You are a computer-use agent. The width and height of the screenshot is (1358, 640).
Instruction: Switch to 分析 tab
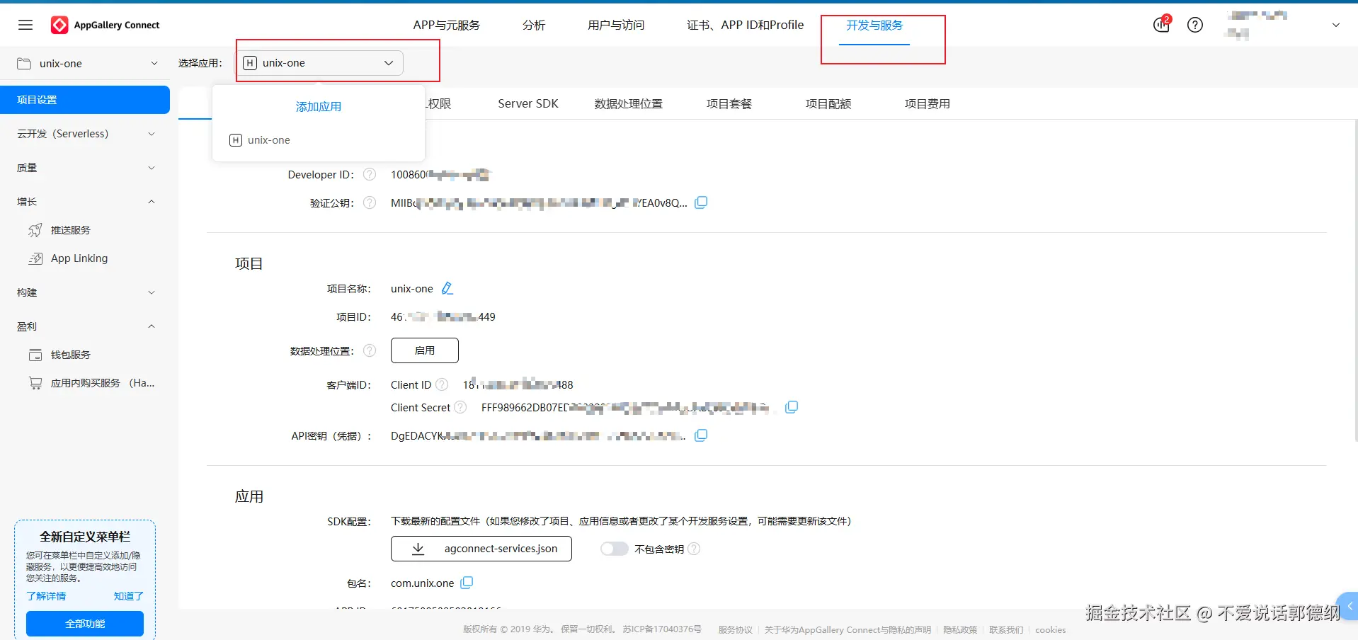(x=534, y=25)
